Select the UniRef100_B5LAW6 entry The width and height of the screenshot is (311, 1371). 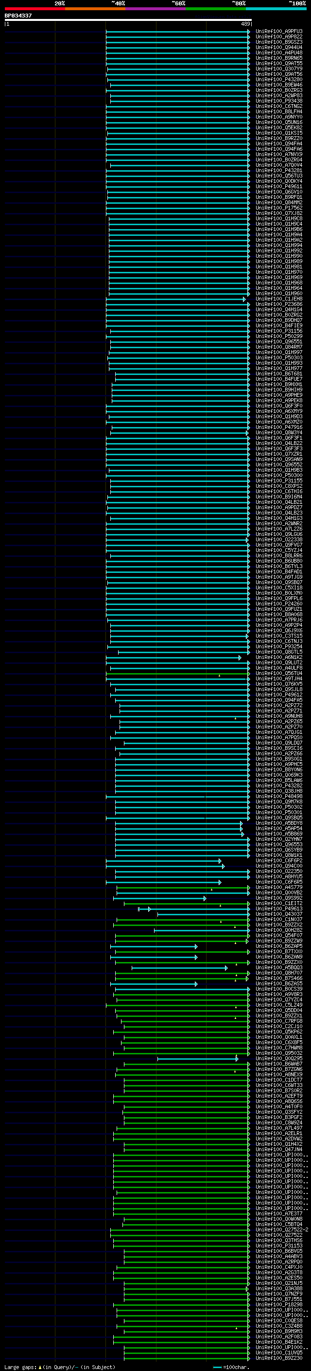pyautogui.click(x=279, y=780)
